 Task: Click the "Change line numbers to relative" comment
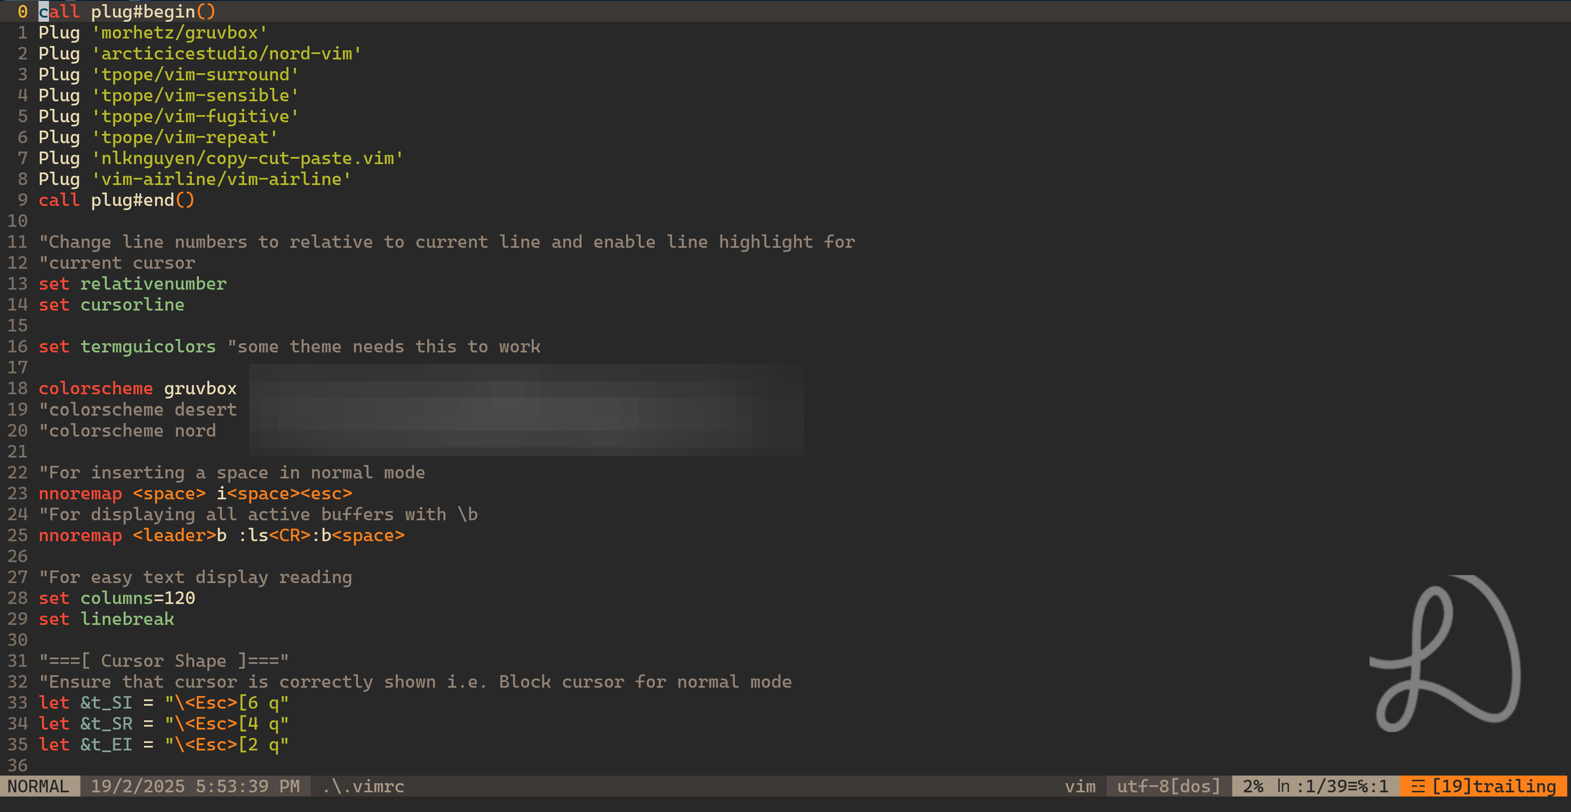[447, 242]
